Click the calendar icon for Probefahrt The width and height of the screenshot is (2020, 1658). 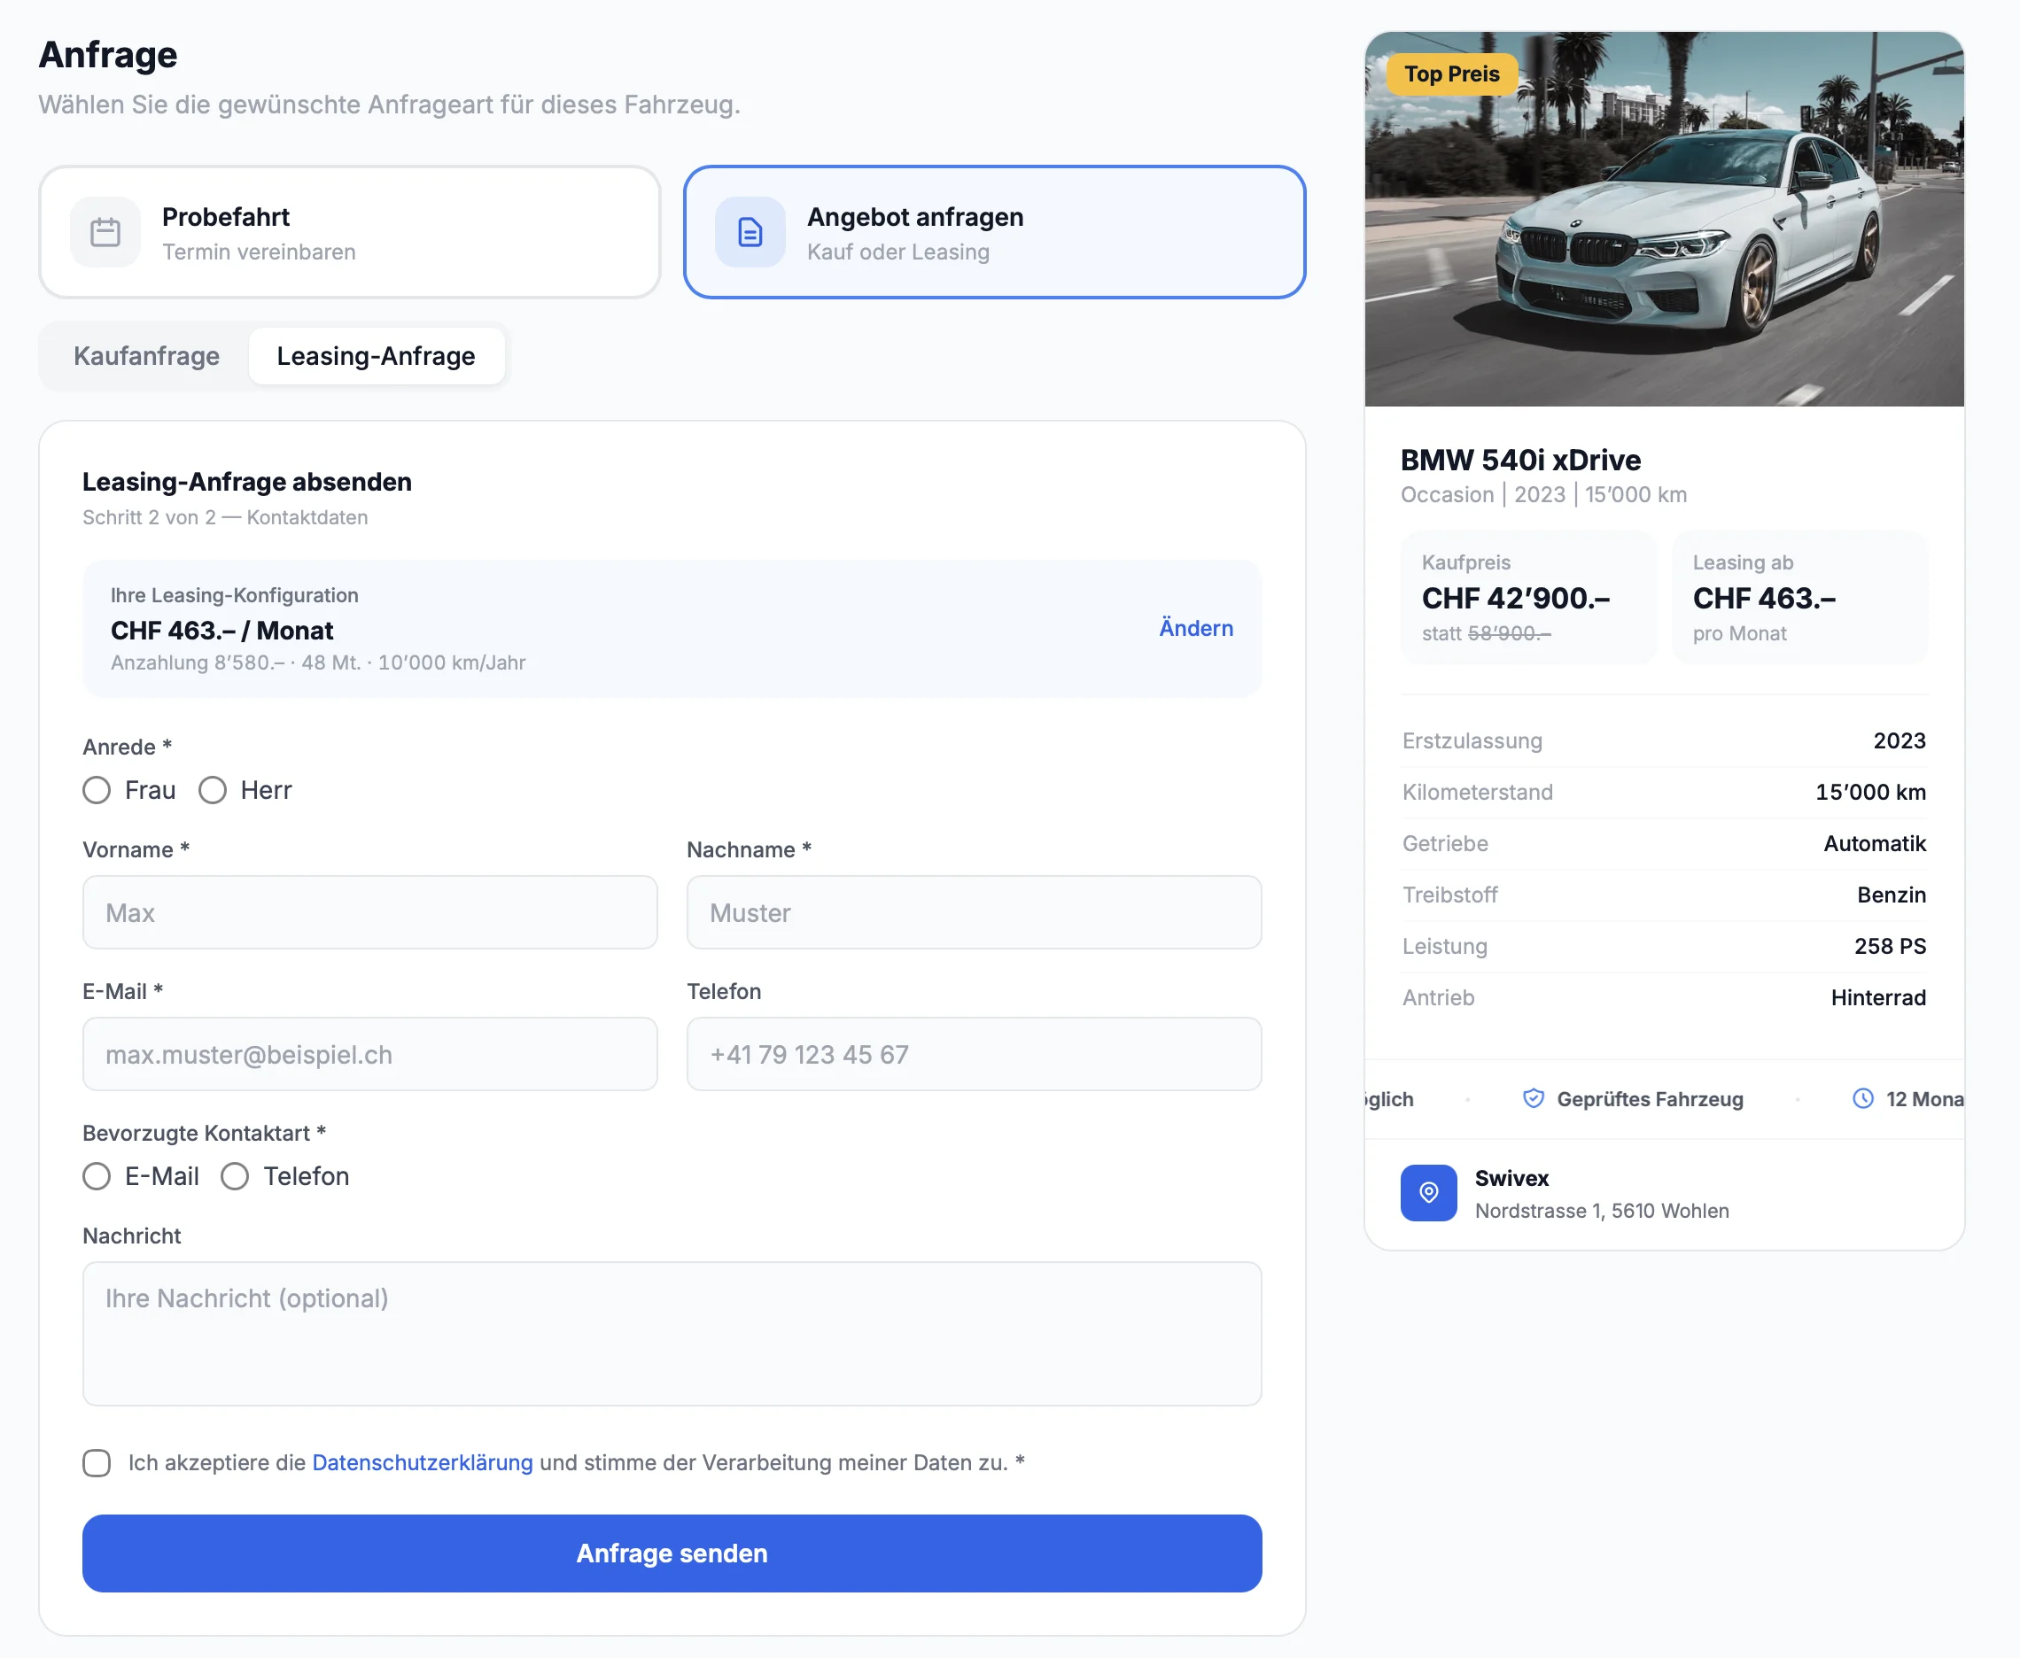click(x=105, y=232)
